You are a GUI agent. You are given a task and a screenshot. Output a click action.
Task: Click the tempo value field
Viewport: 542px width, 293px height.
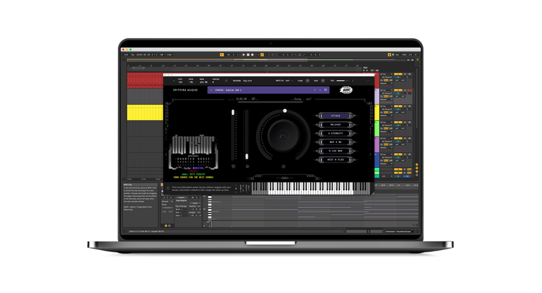coord(139,55)
